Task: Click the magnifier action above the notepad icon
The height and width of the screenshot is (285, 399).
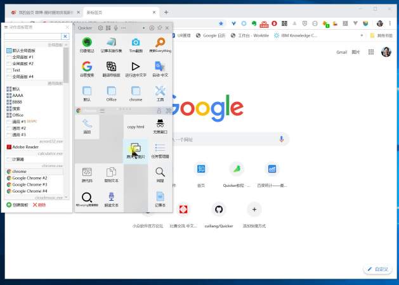Action: pos(160,175)
